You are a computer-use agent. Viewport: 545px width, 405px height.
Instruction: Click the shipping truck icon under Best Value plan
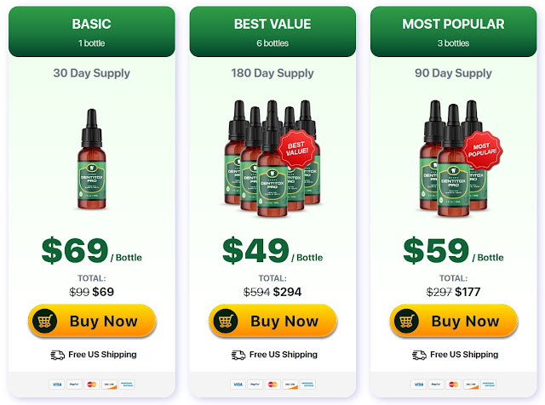pos(238,355)
